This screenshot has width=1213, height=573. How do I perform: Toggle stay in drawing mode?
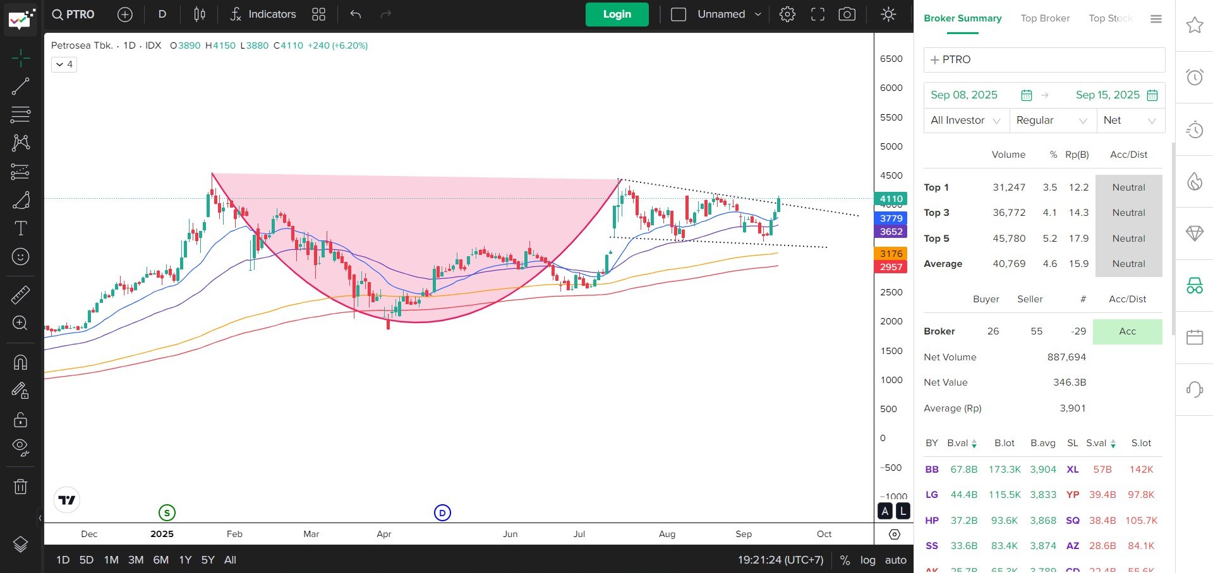pos(20,391)
